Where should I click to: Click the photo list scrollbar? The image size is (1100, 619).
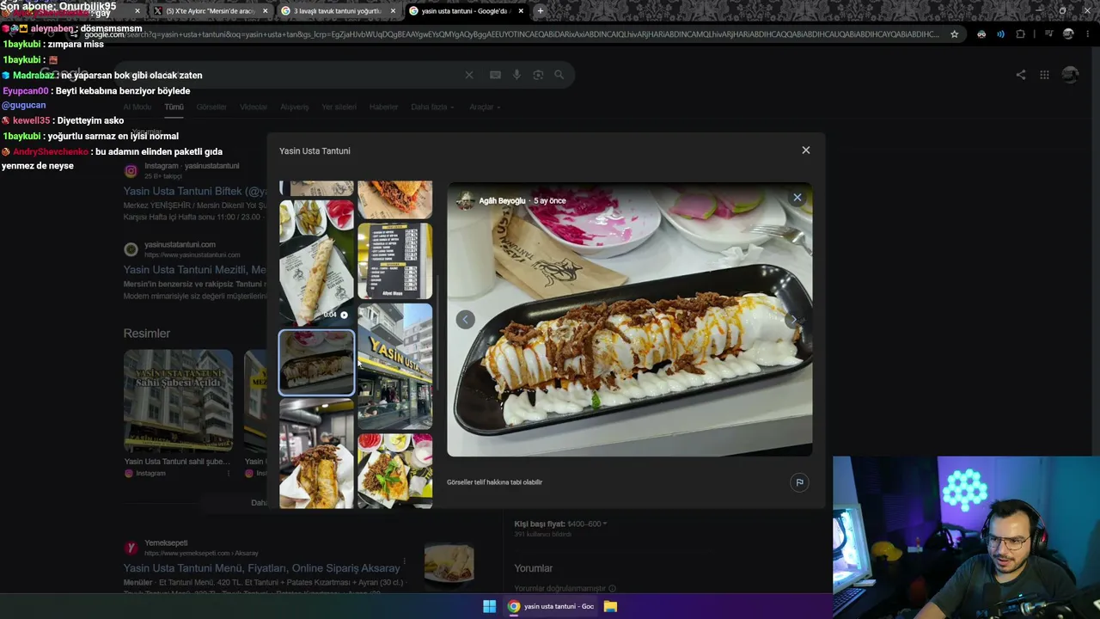(438, 331)
